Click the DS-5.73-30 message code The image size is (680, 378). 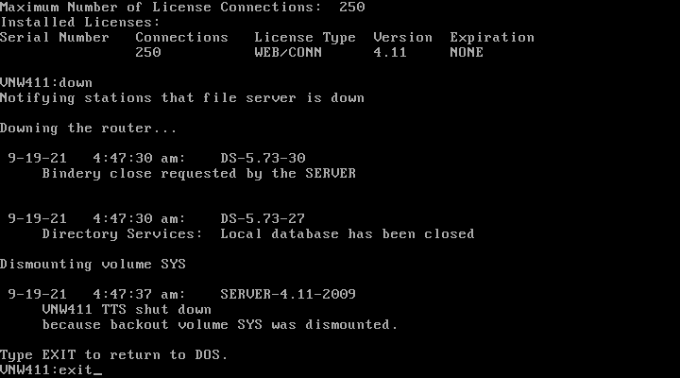pos(263,158)
